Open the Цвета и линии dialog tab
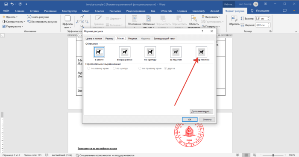299x157 pixels. [x=94, y=38]
